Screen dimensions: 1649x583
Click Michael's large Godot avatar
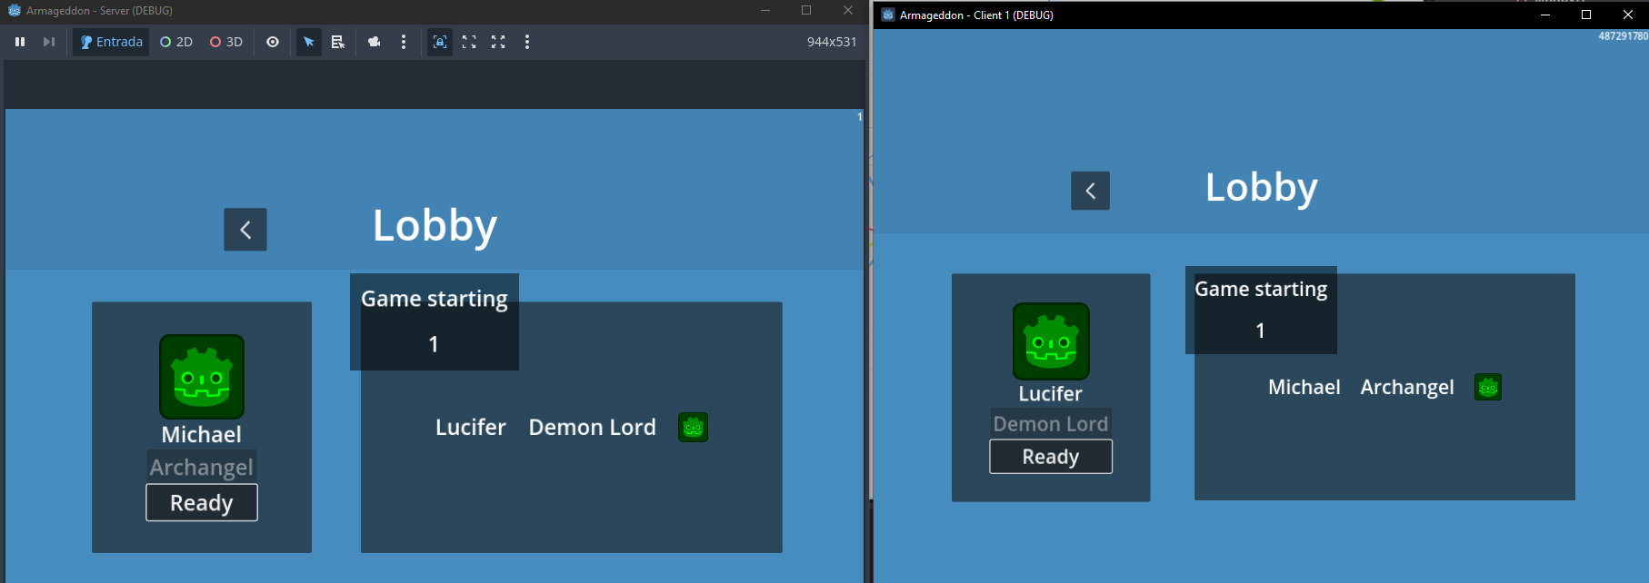[x=202, y=377]
